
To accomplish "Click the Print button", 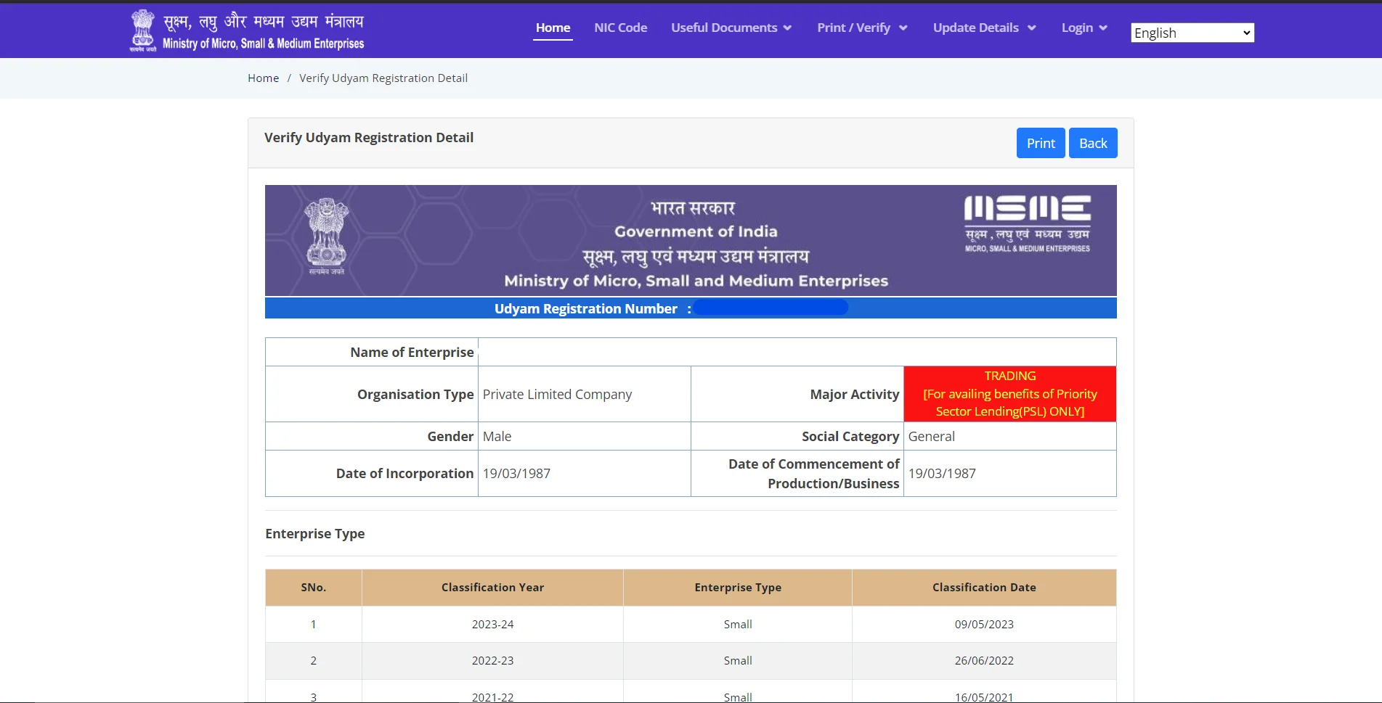I will click(1040, 142).
